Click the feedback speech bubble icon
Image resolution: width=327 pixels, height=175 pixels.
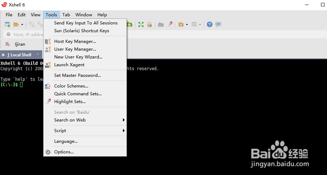click(218, 24)
